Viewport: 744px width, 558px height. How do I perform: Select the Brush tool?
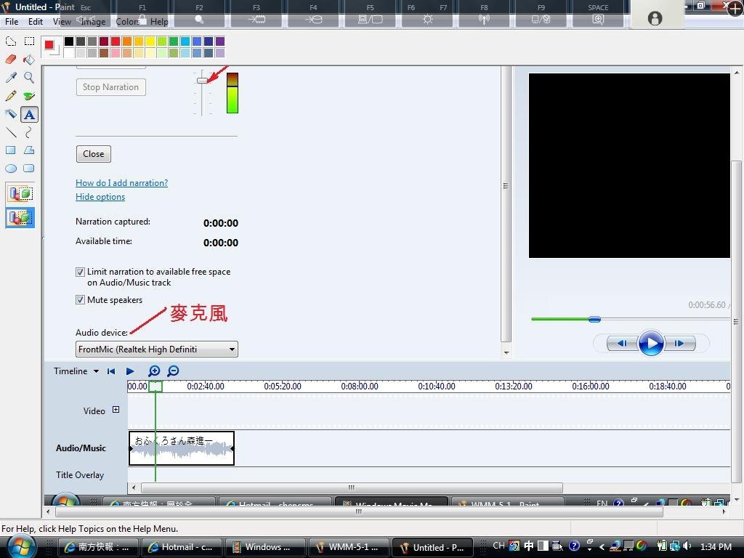pos(29,96)
